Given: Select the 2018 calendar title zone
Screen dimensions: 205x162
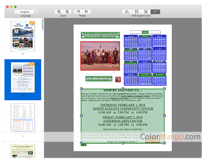Looking at the screenshot, I should (x=145, y=32).
